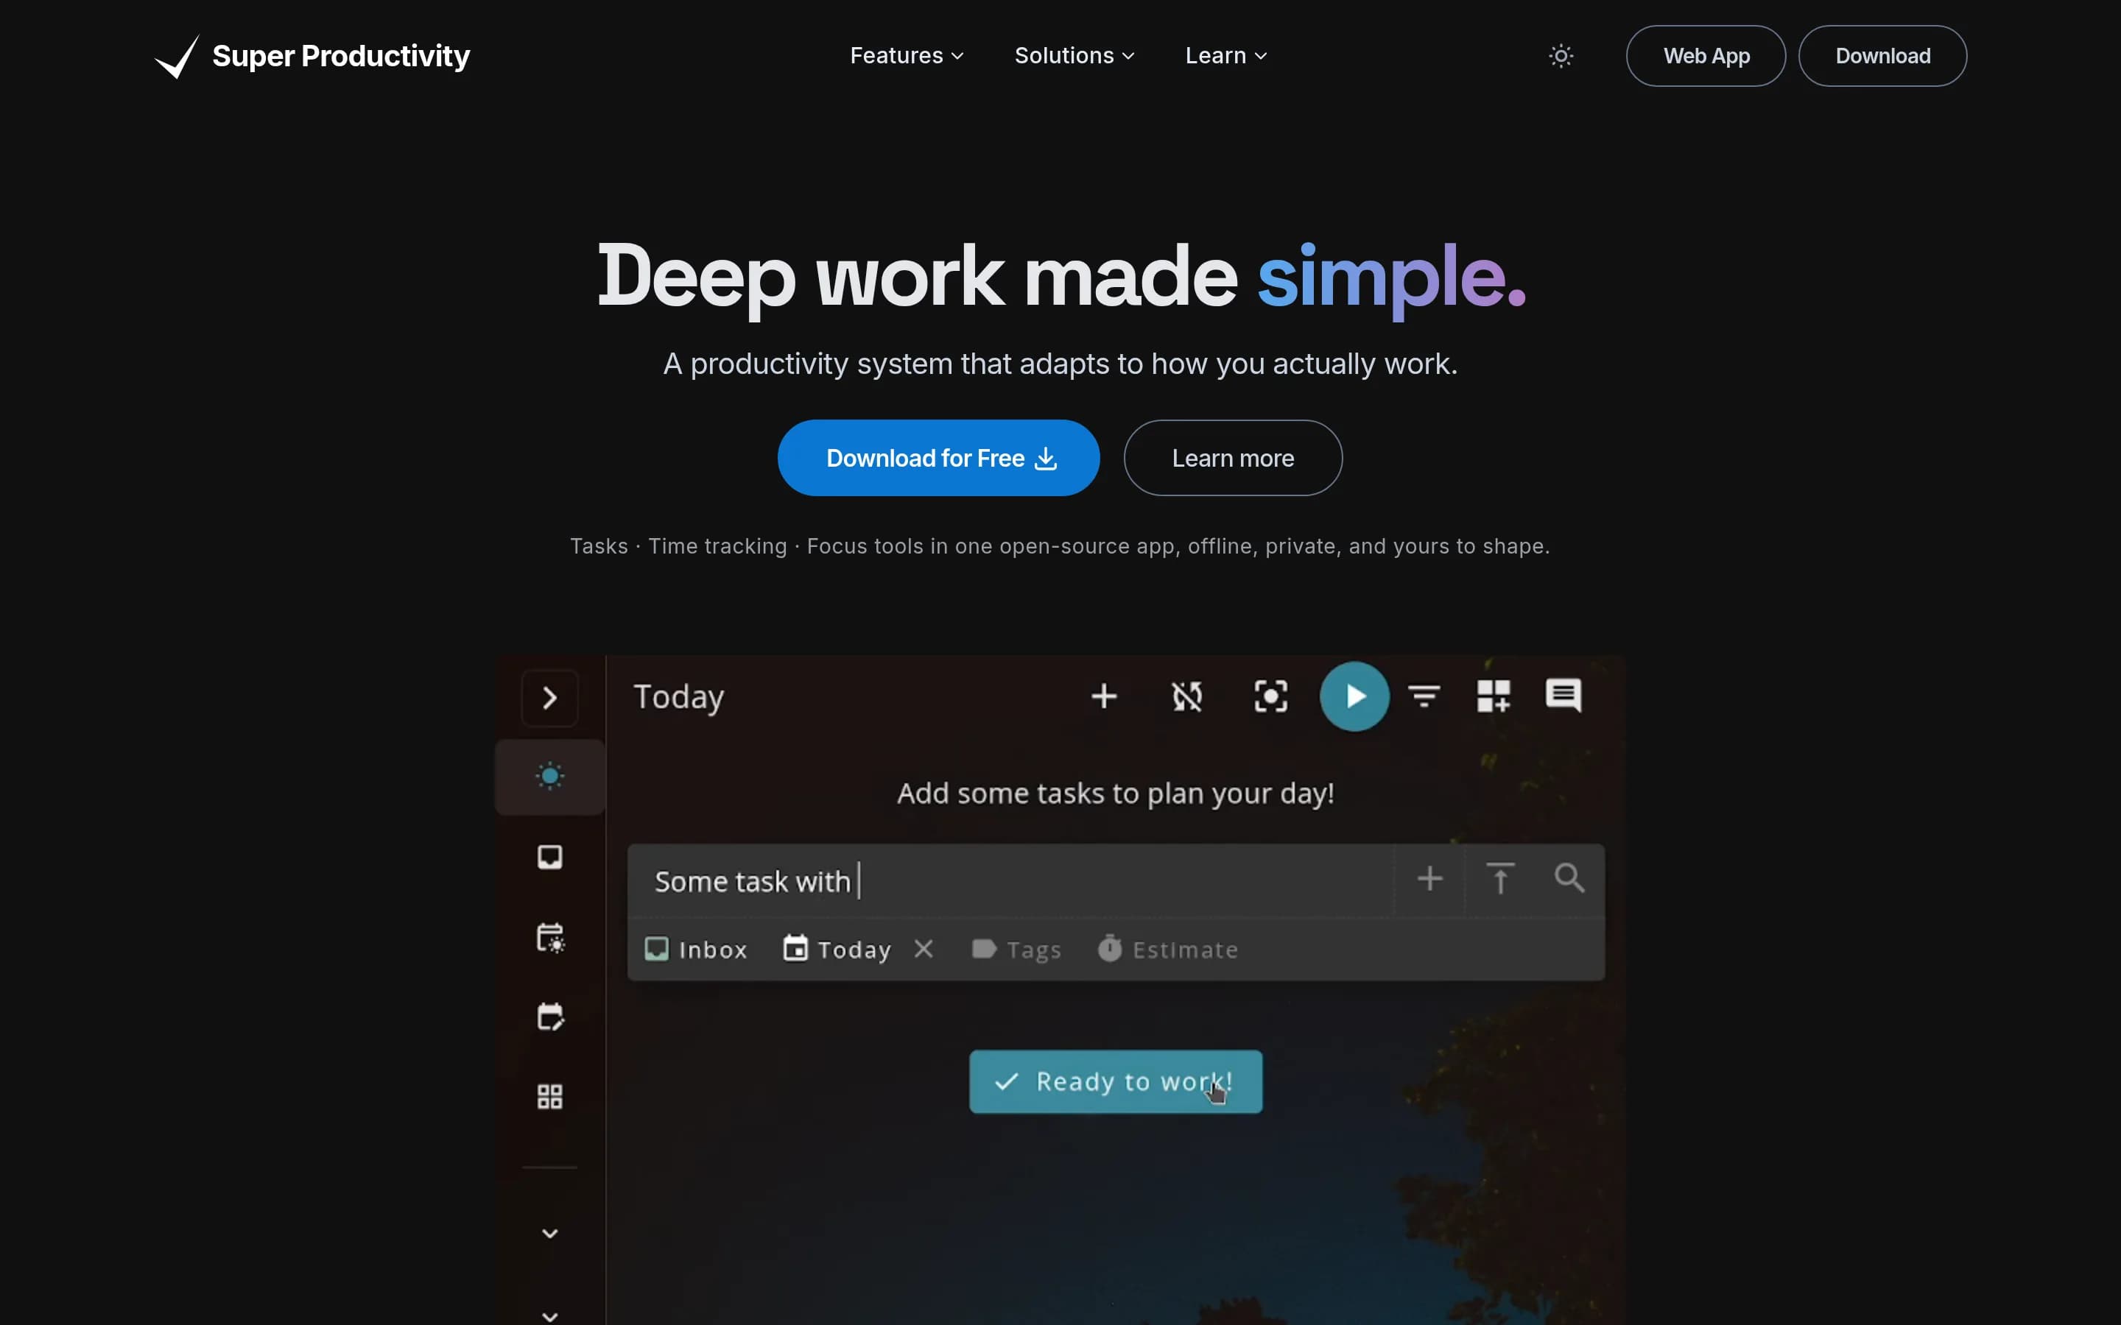Click the Ready to work! button
The image size is (2121, 1325).
1116,1082
